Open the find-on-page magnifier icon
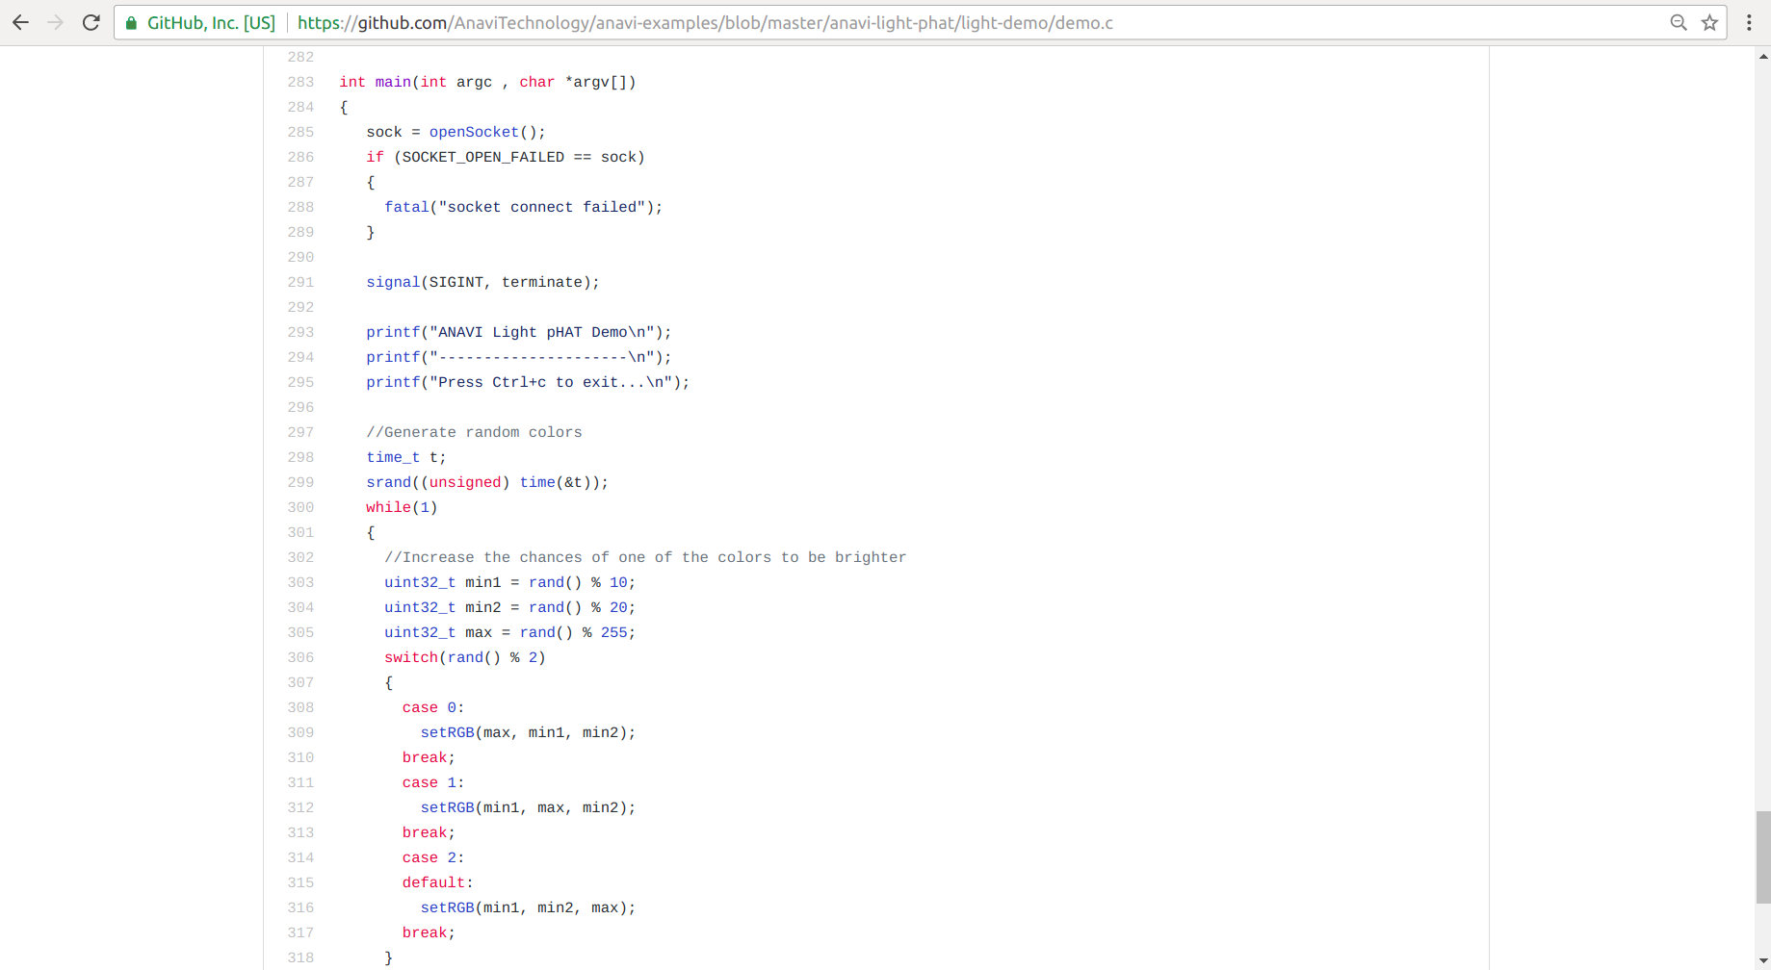The height and width of the screenshot is (970, 1771). (x=1678, y=22)
